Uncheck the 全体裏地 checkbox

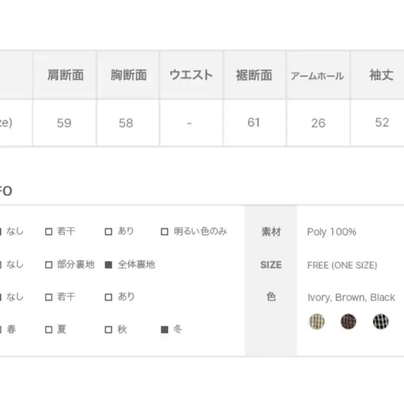pyautogui.click(x=109, y=265)
